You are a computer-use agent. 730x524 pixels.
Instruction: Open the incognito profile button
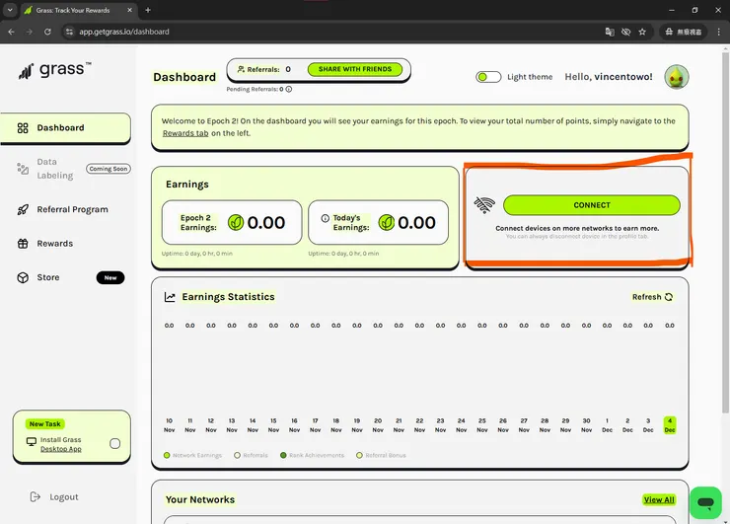683,32
